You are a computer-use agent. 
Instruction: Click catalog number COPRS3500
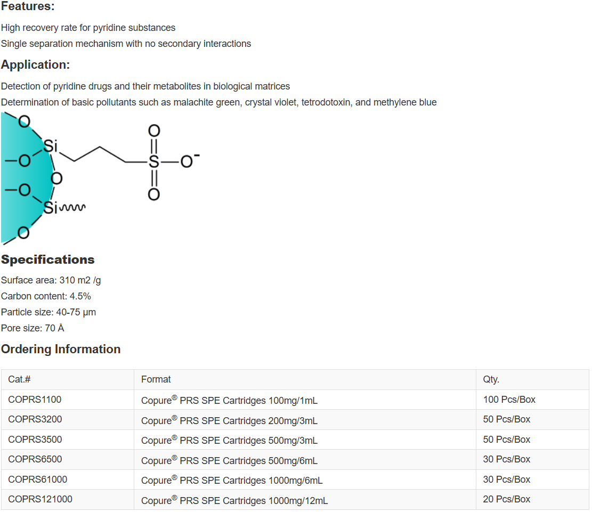[x=35, y=440]
